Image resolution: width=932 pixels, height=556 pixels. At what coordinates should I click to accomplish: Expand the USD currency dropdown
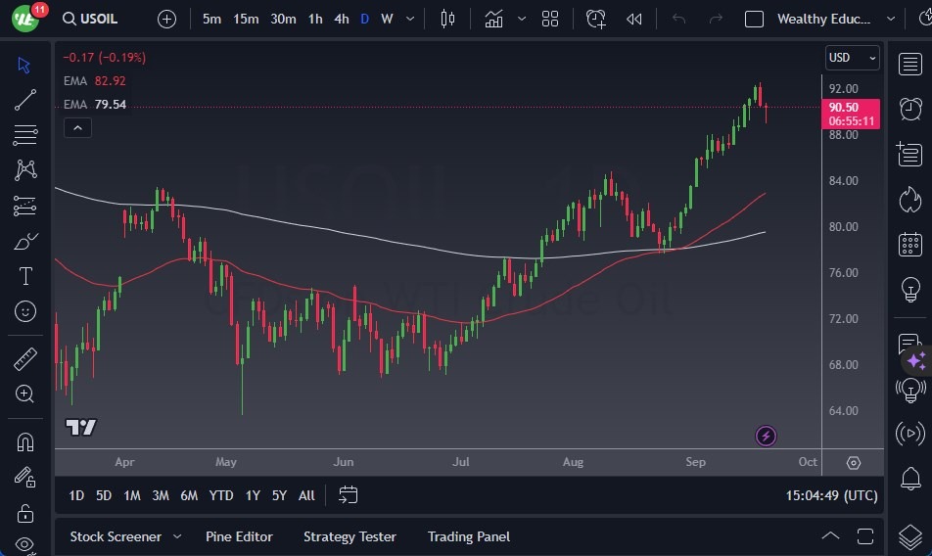click(x=852, y=58)
